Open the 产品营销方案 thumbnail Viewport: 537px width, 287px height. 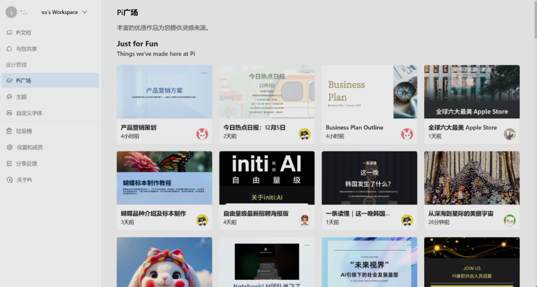point(164,92)
